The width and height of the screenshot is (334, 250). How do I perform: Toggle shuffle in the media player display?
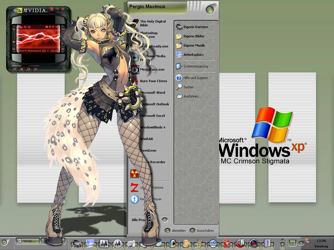[25, 27]
